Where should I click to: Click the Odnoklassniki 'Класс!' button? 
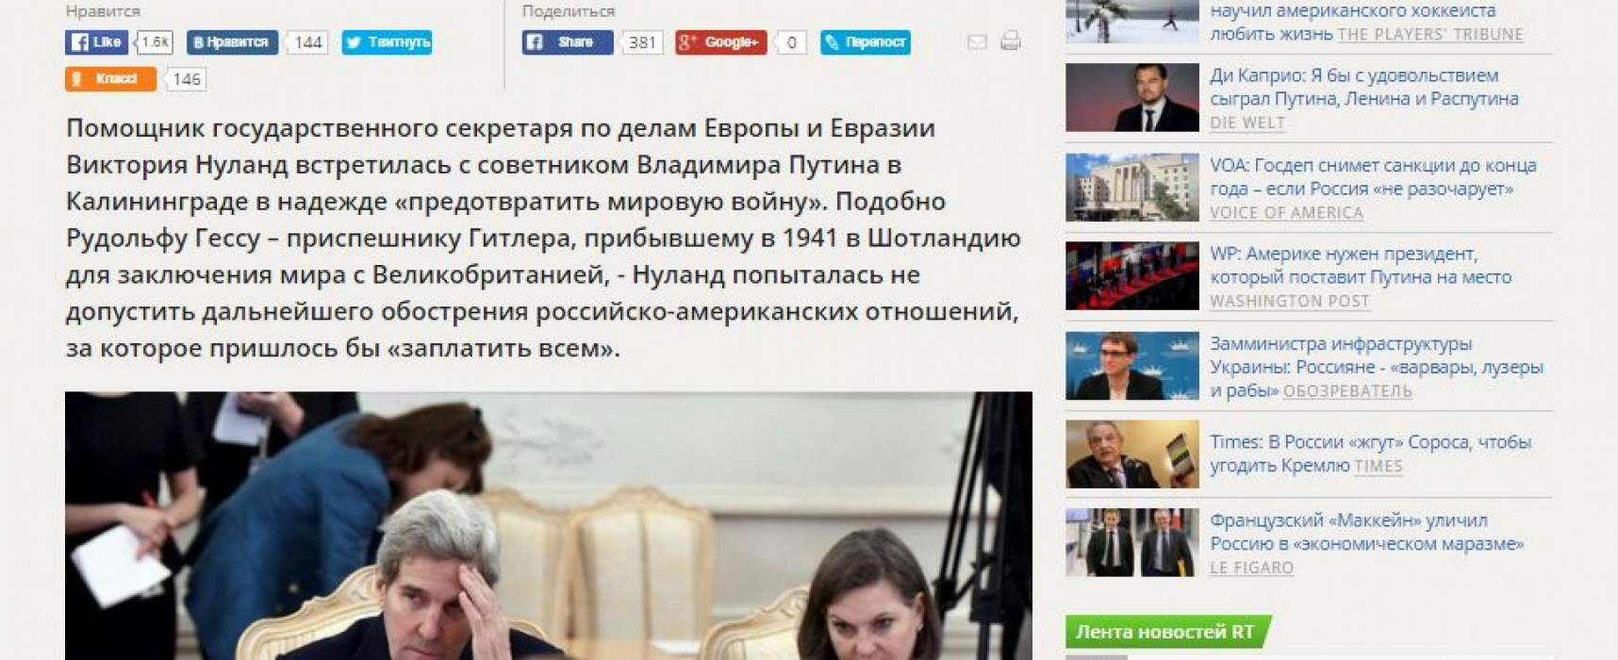pyautogui.click(x=110, y=79)
